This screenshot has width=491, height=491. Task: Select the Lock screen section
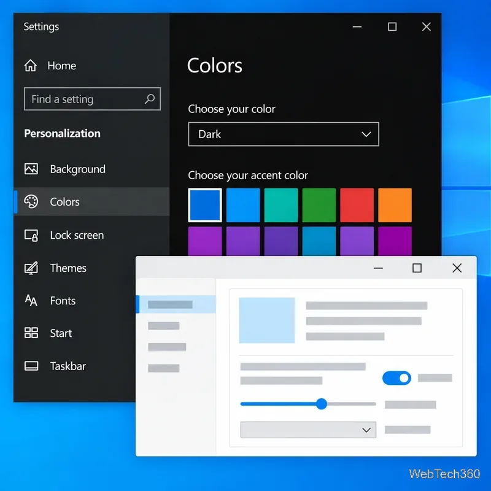[x=77, y=235]
